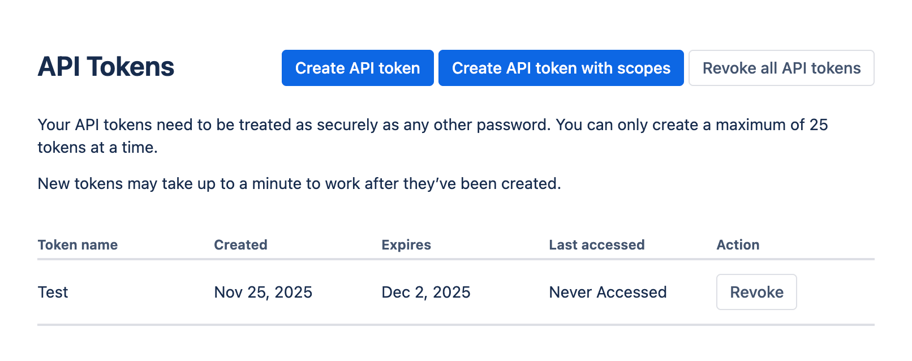
Task: Click the Last accessed column header
Action: click(596, 244)
